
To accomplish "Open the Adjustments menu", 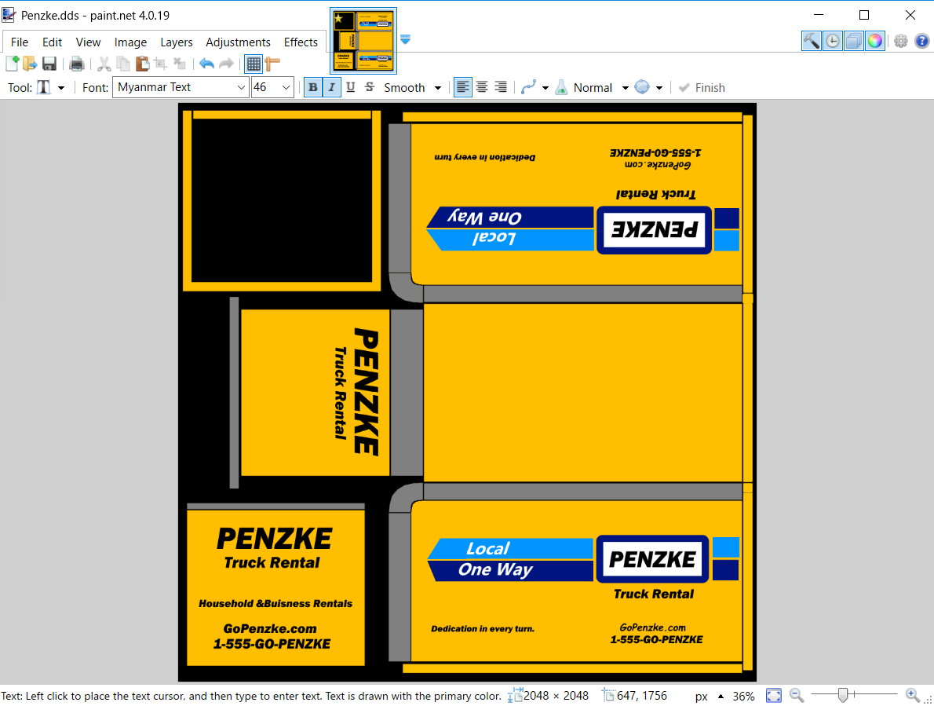I will tap(239, 42).
